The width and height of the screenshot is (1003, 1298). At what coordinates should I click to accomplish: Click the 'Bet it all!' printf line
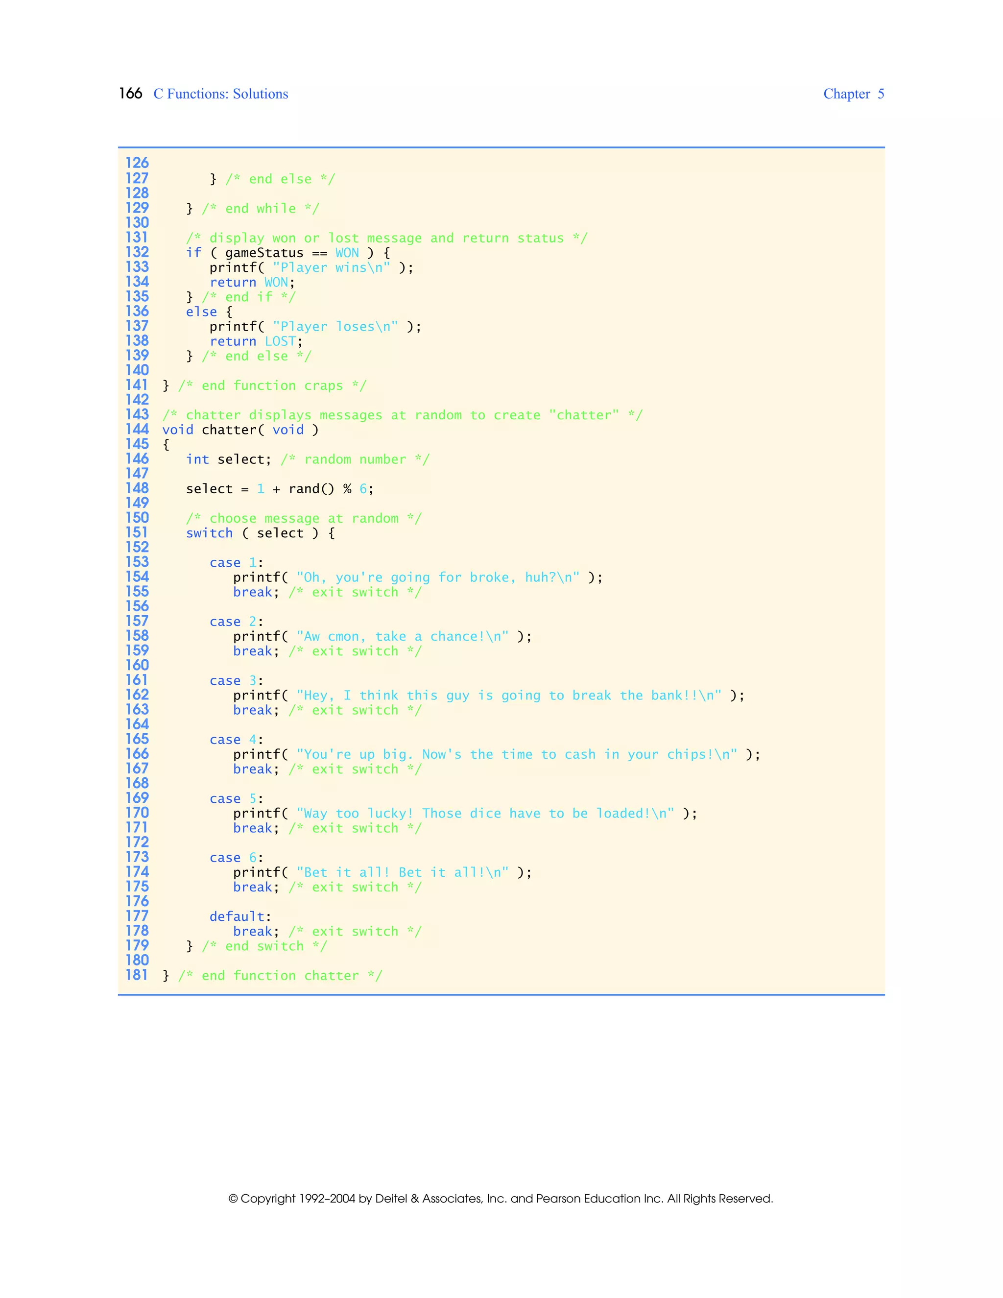pyautogui.click(x=382, y=872)
